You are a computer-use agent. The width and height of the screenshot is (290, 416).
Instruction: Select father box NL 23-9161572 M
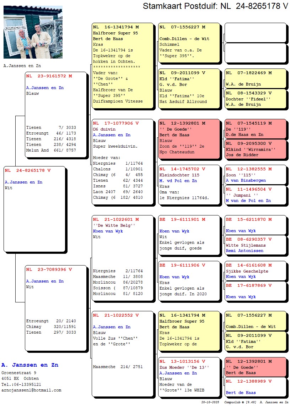tap(56, 114)
